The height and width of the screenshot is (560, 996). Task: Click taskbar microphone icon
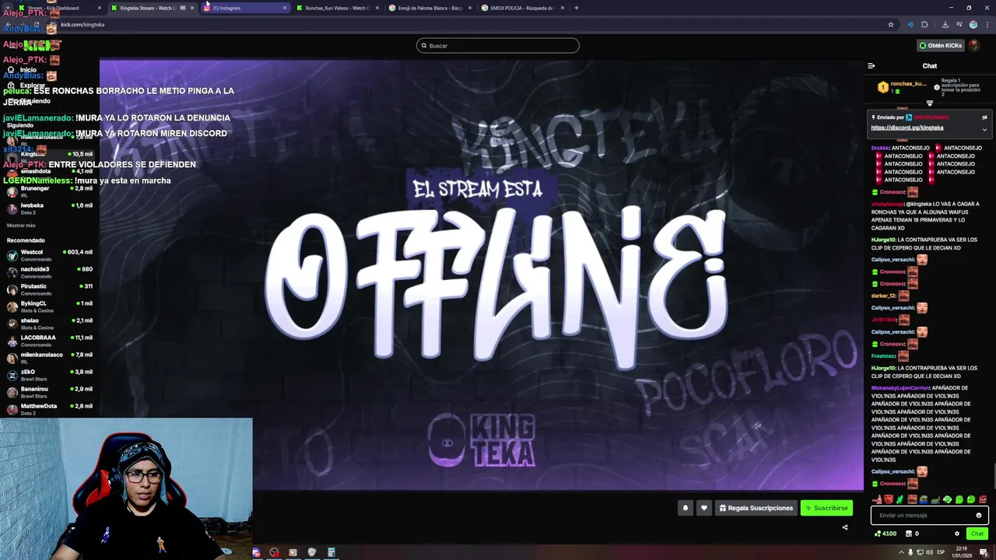click(912, 552)
